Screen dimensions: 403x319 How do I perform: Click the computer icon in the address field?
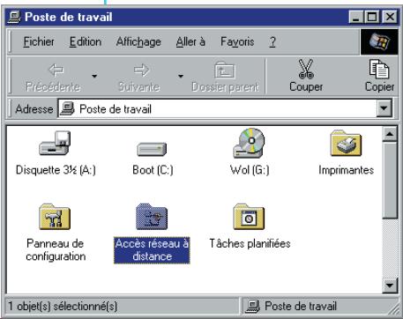click(x=67, y=108)
